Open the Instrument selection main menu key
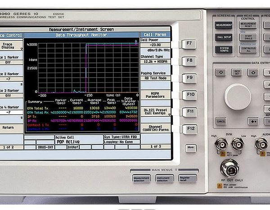The width and height of the screenshot is (270, 210). [165, 179]
